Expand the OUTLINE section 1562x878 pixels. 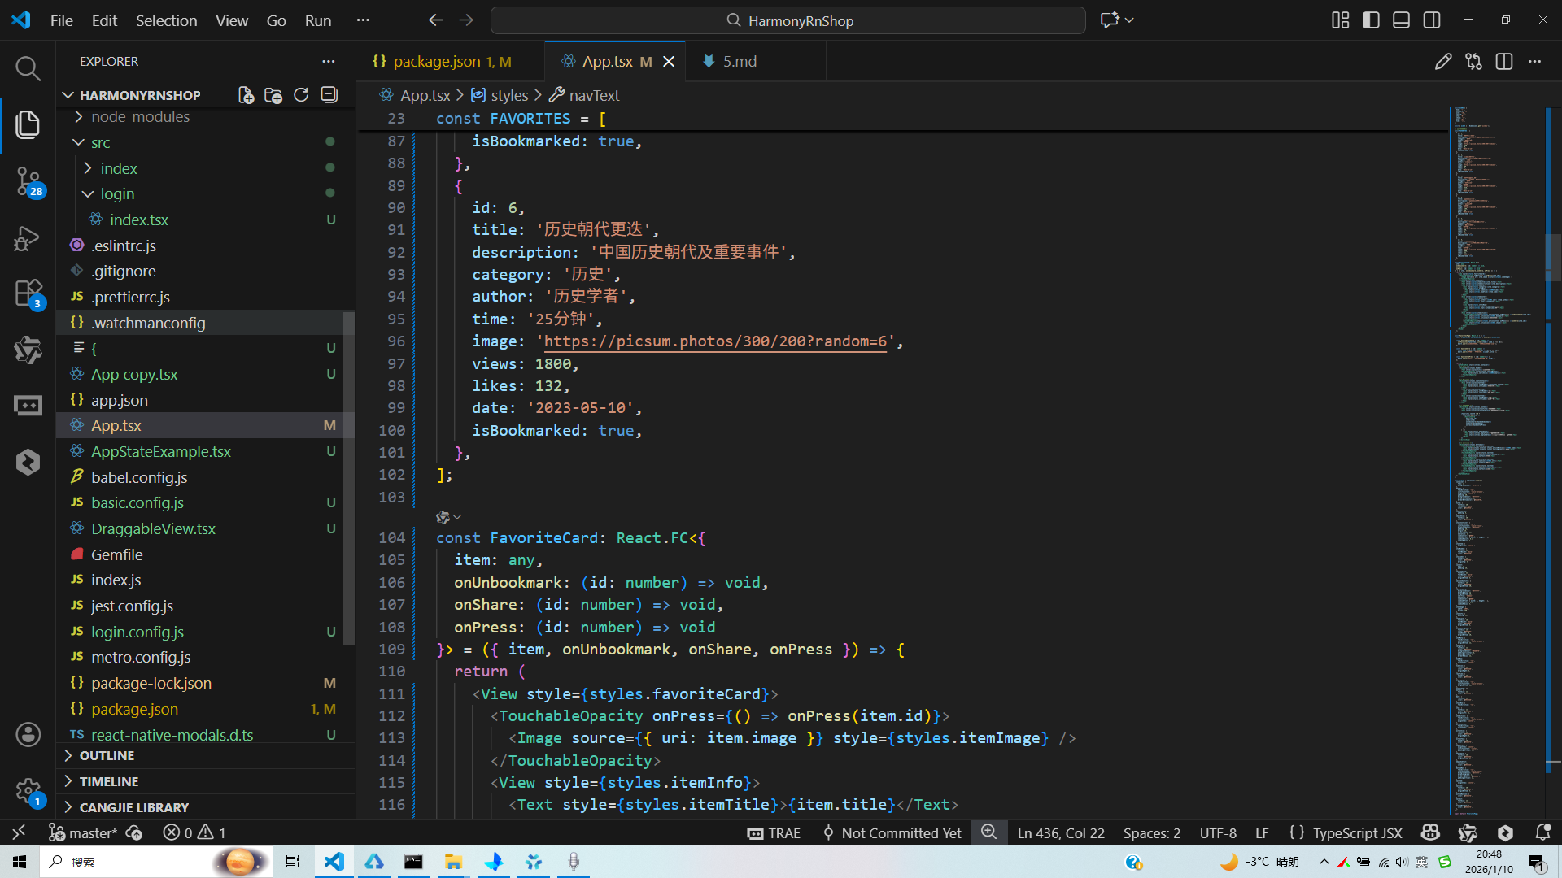(x=107, y=755)
